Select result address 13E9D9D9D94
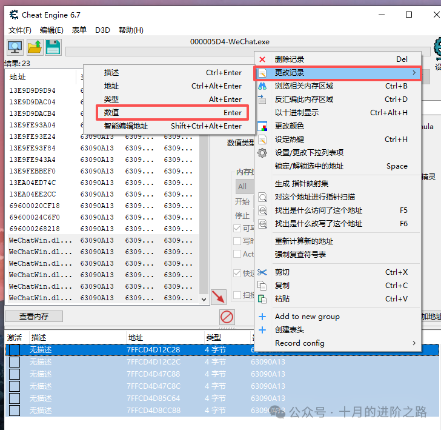This screenshot has width=441, height=430. 32,91
